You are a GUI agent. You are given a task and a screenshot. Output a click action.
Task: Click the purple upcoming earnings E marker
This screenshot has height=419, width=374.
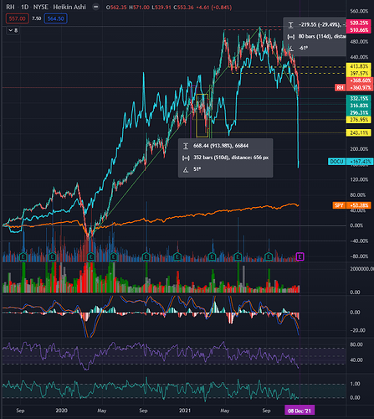[x=300, y=256]
